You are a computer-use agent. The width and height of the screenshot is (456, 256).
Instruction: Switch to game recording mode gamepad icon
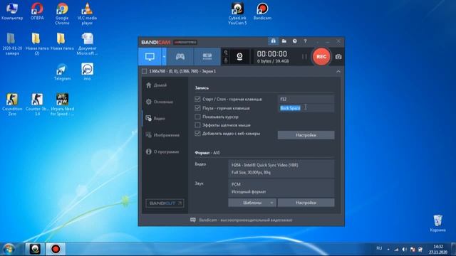pyautogui.click(x=180, y=57)
